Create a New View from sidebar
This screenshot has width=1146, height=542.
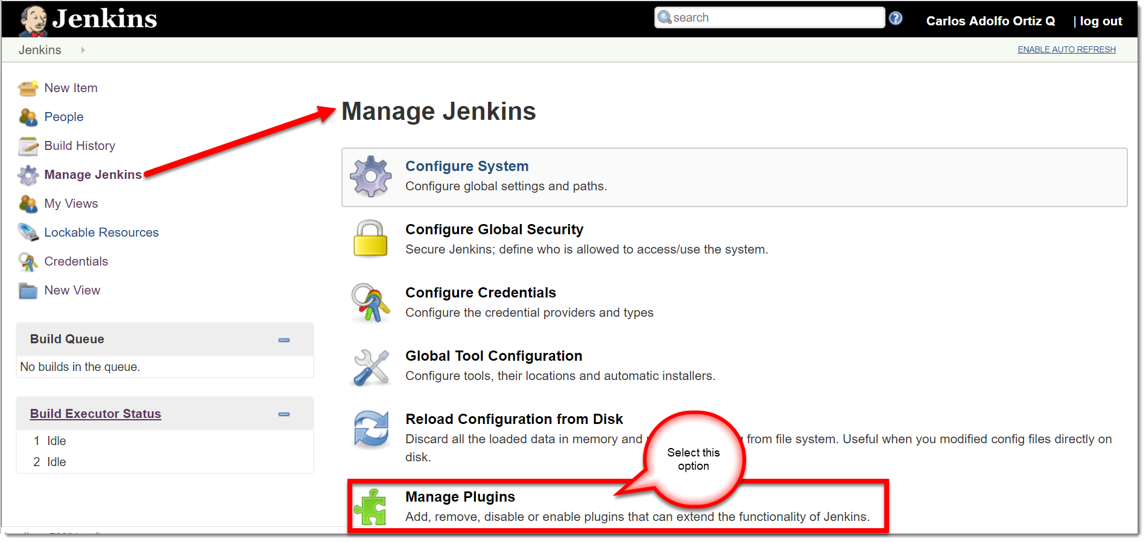(x=72, y=290)
